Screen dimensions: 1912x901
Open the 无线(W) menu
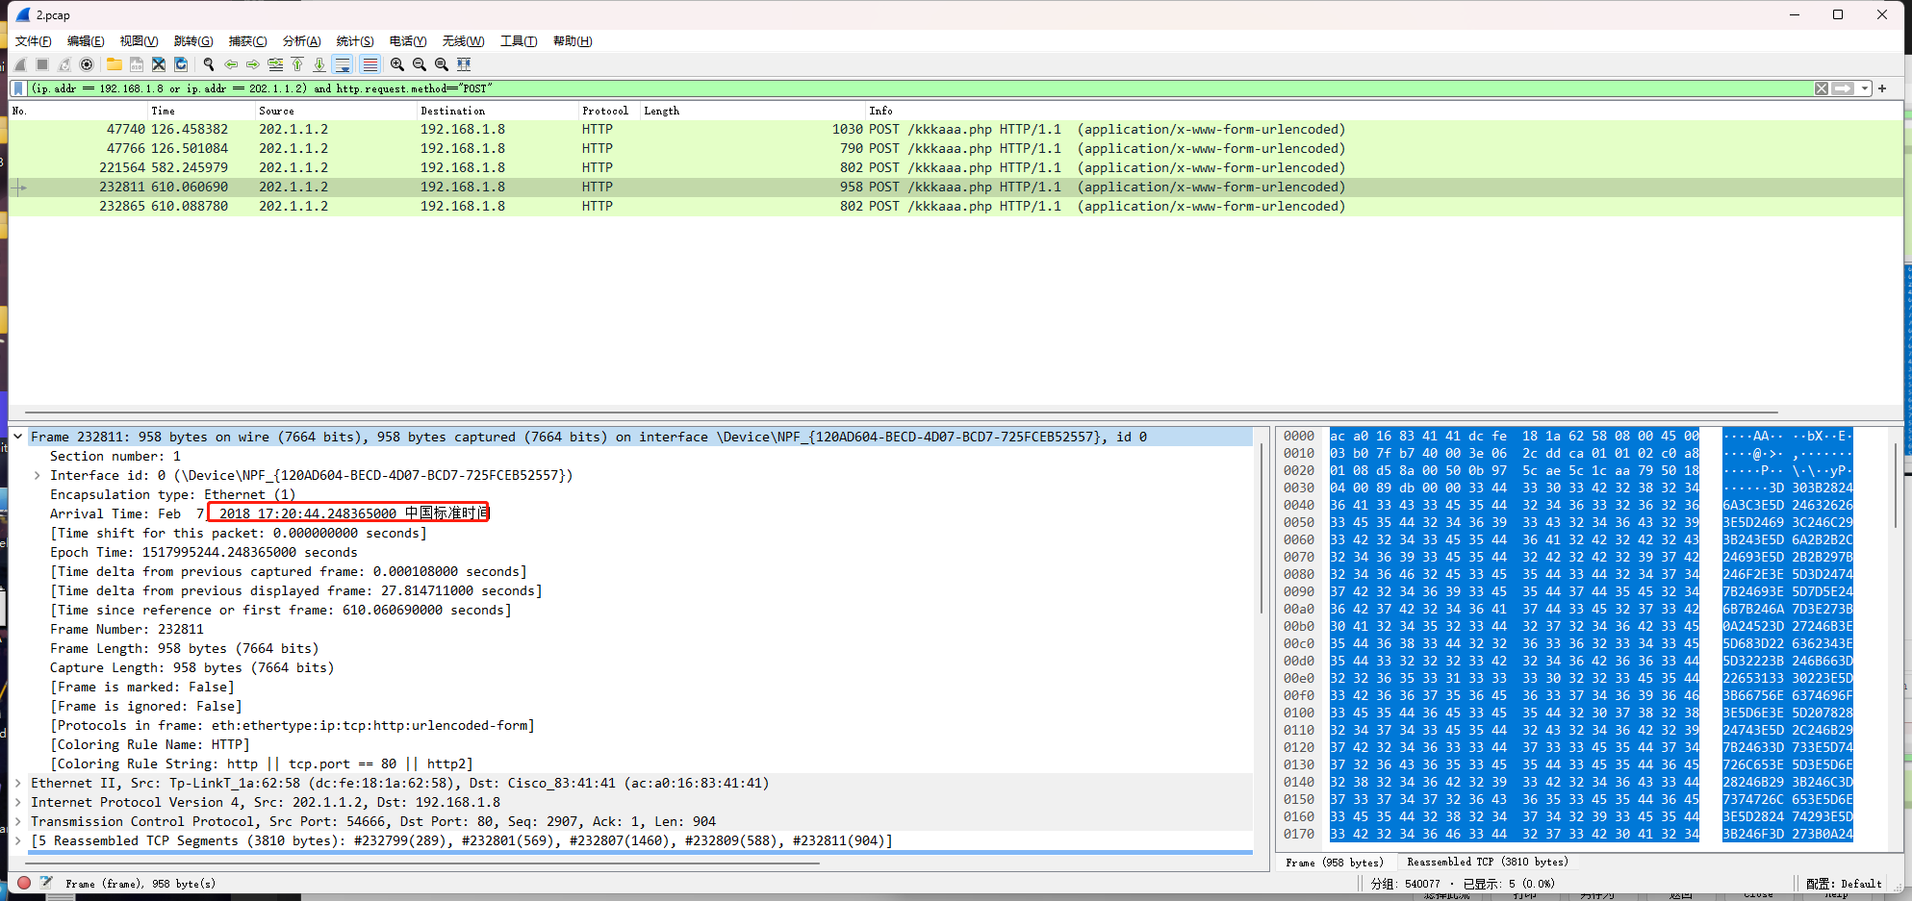pos(463,41)
